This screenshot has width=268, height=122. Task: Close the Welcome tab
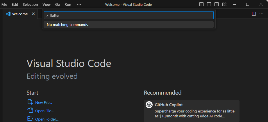[x=33, y=14]
